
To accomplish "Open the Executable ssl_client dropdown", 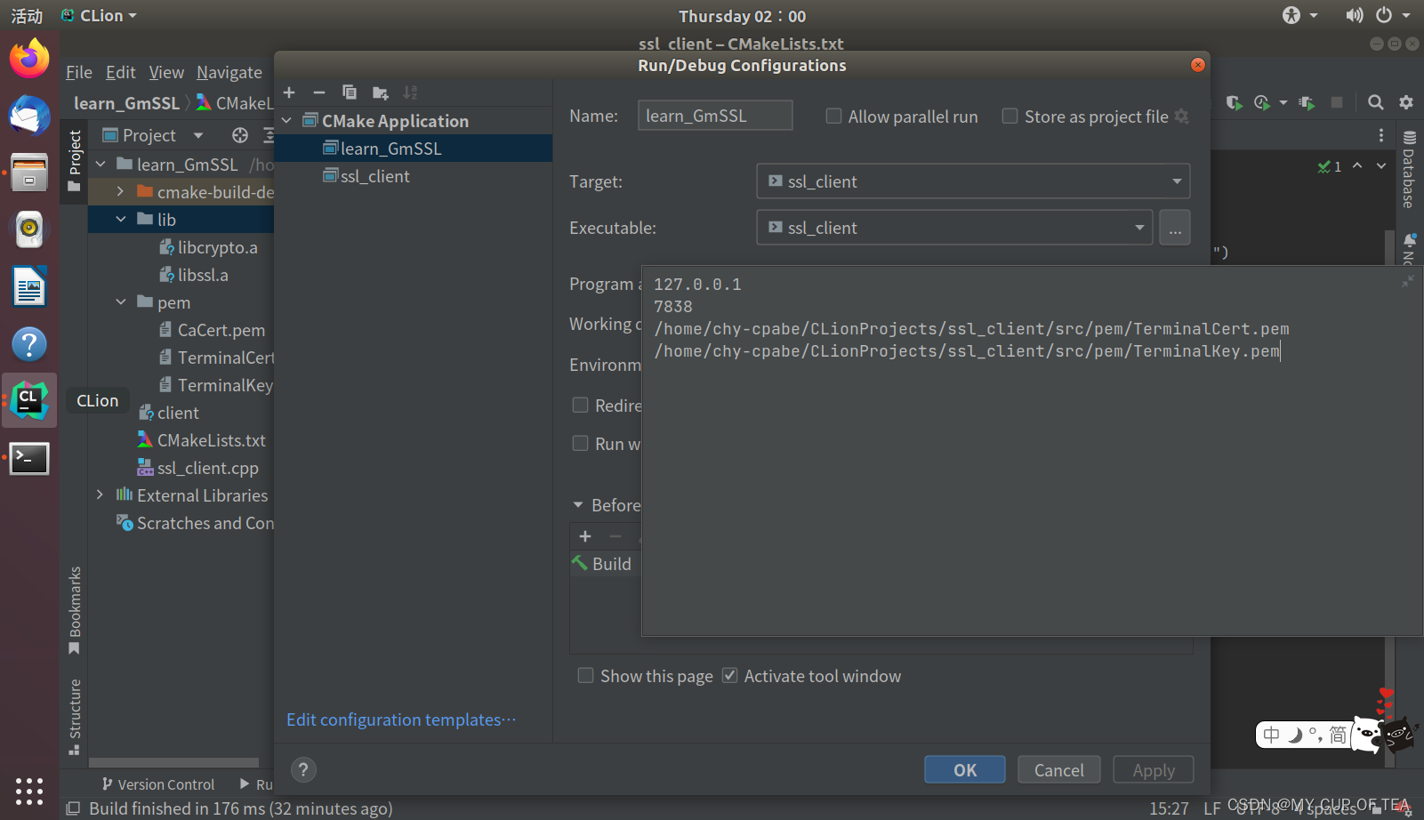I will click(x=954, y=228).
